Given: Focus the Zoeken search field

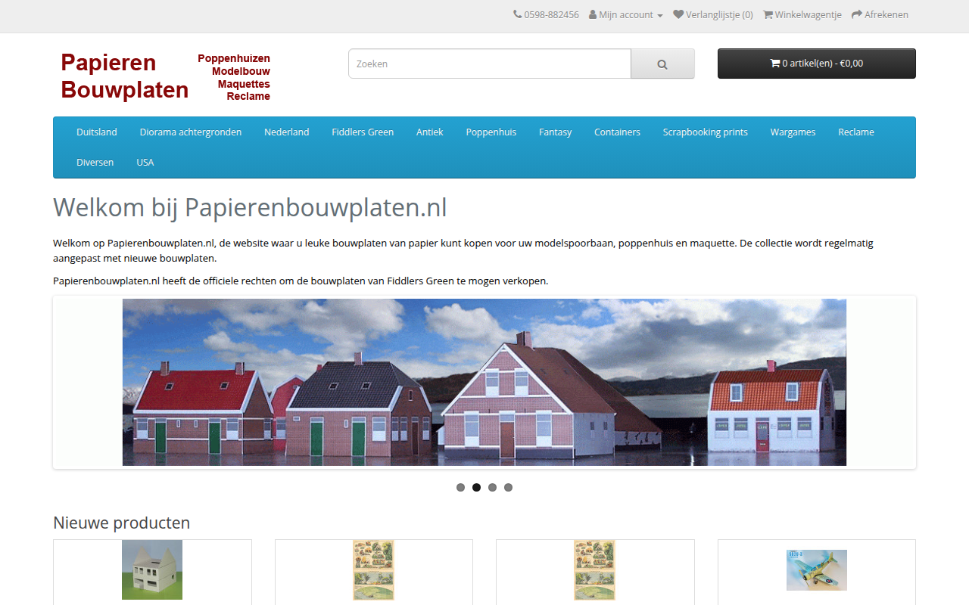Looking at the screenshot, I should 490,64.
